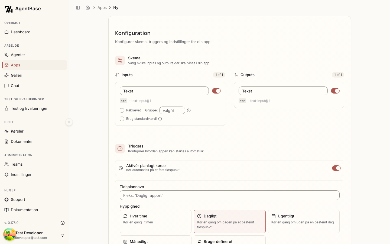Image resolution: width=390 pixels, height=244 pixels.
Task: Check the Påkrævet checkbox
Action: coord(122,110)
